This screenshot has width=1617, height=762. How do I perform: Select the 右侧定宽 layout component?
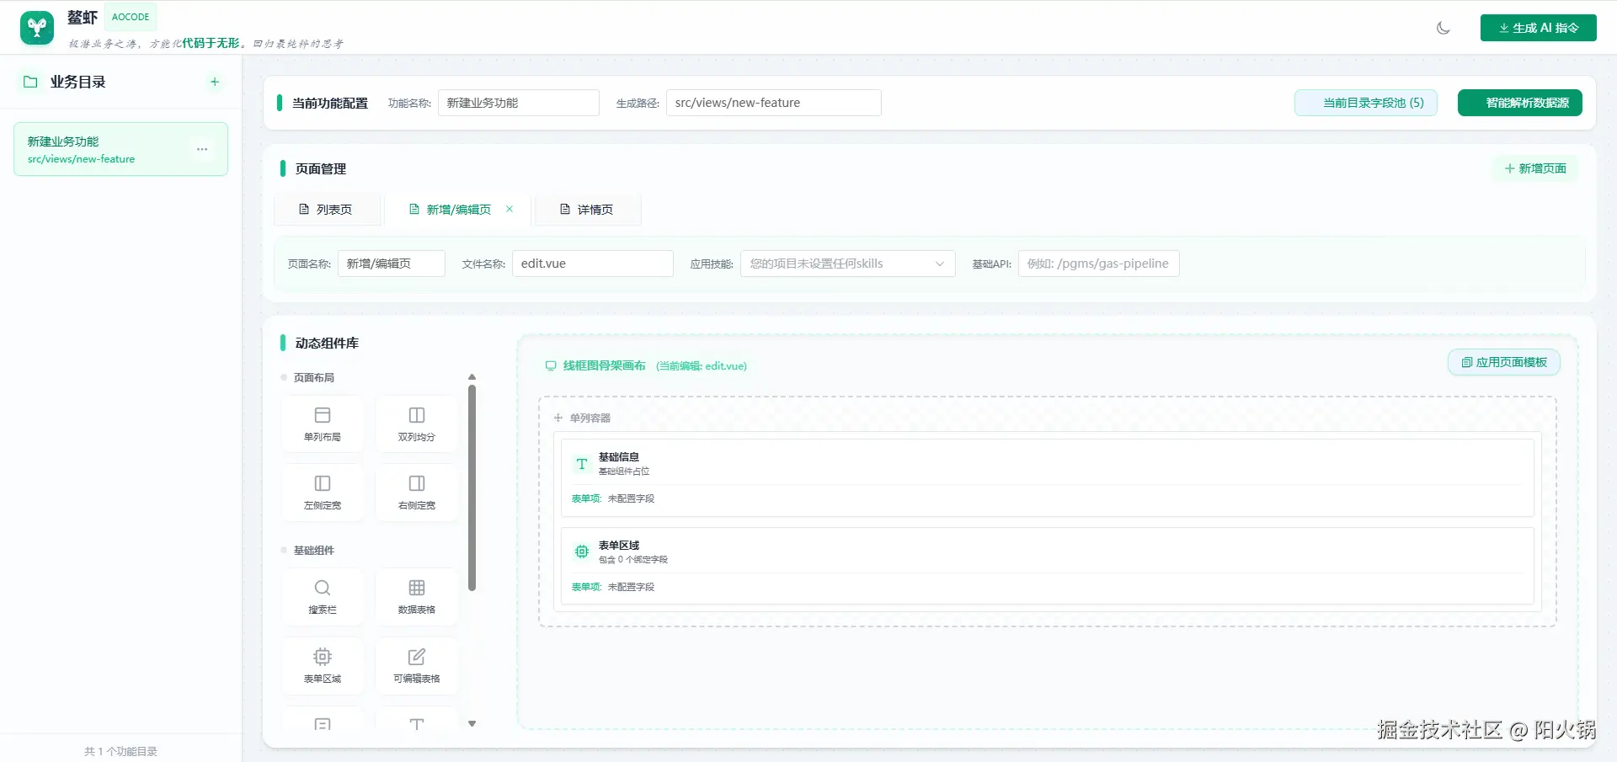click(x=417, y=493)
